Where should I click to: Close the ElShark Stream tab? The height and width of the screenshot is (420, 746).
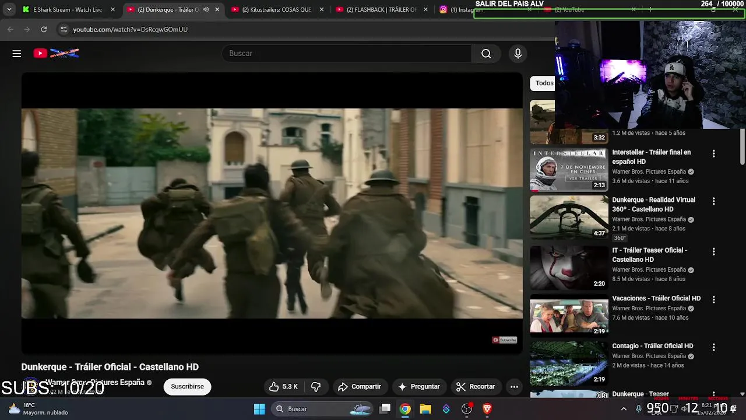pyautogui.click(x=113, y=9)
